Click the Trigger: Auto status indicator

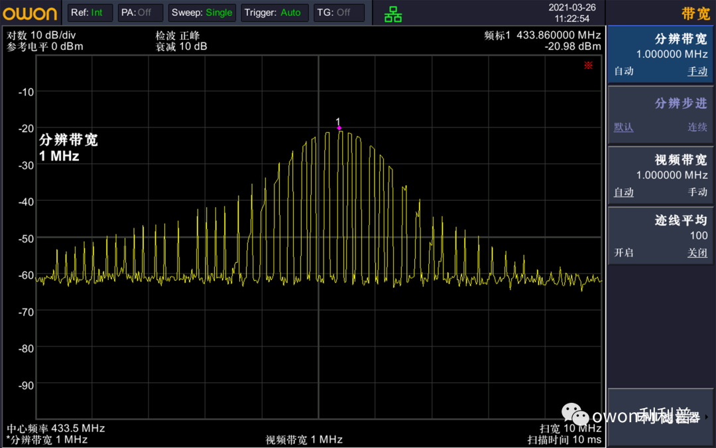click(x=274, y=13)
